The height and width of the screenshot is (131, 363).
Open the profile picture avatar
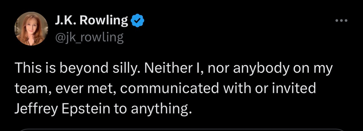(31, 29)
